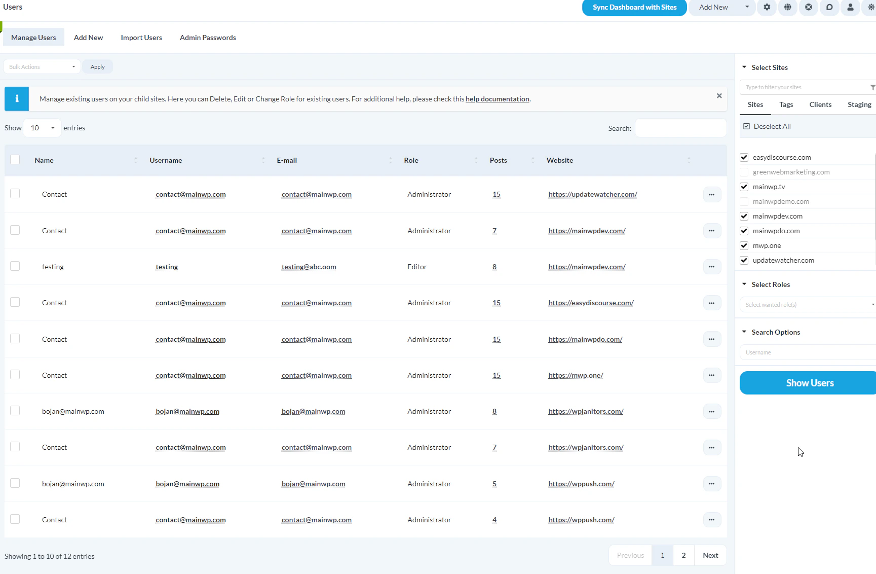This screenshot has width=876, height=574.
Task: Switch to the Manage Users tab
Action: [33, 38]
